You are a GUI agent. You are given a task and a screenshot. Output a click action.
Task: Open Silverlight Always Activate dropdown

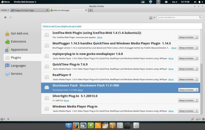coord(188,100)
